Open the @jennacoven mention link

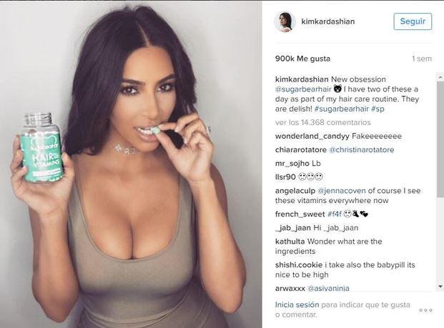(x=342, y=191)
